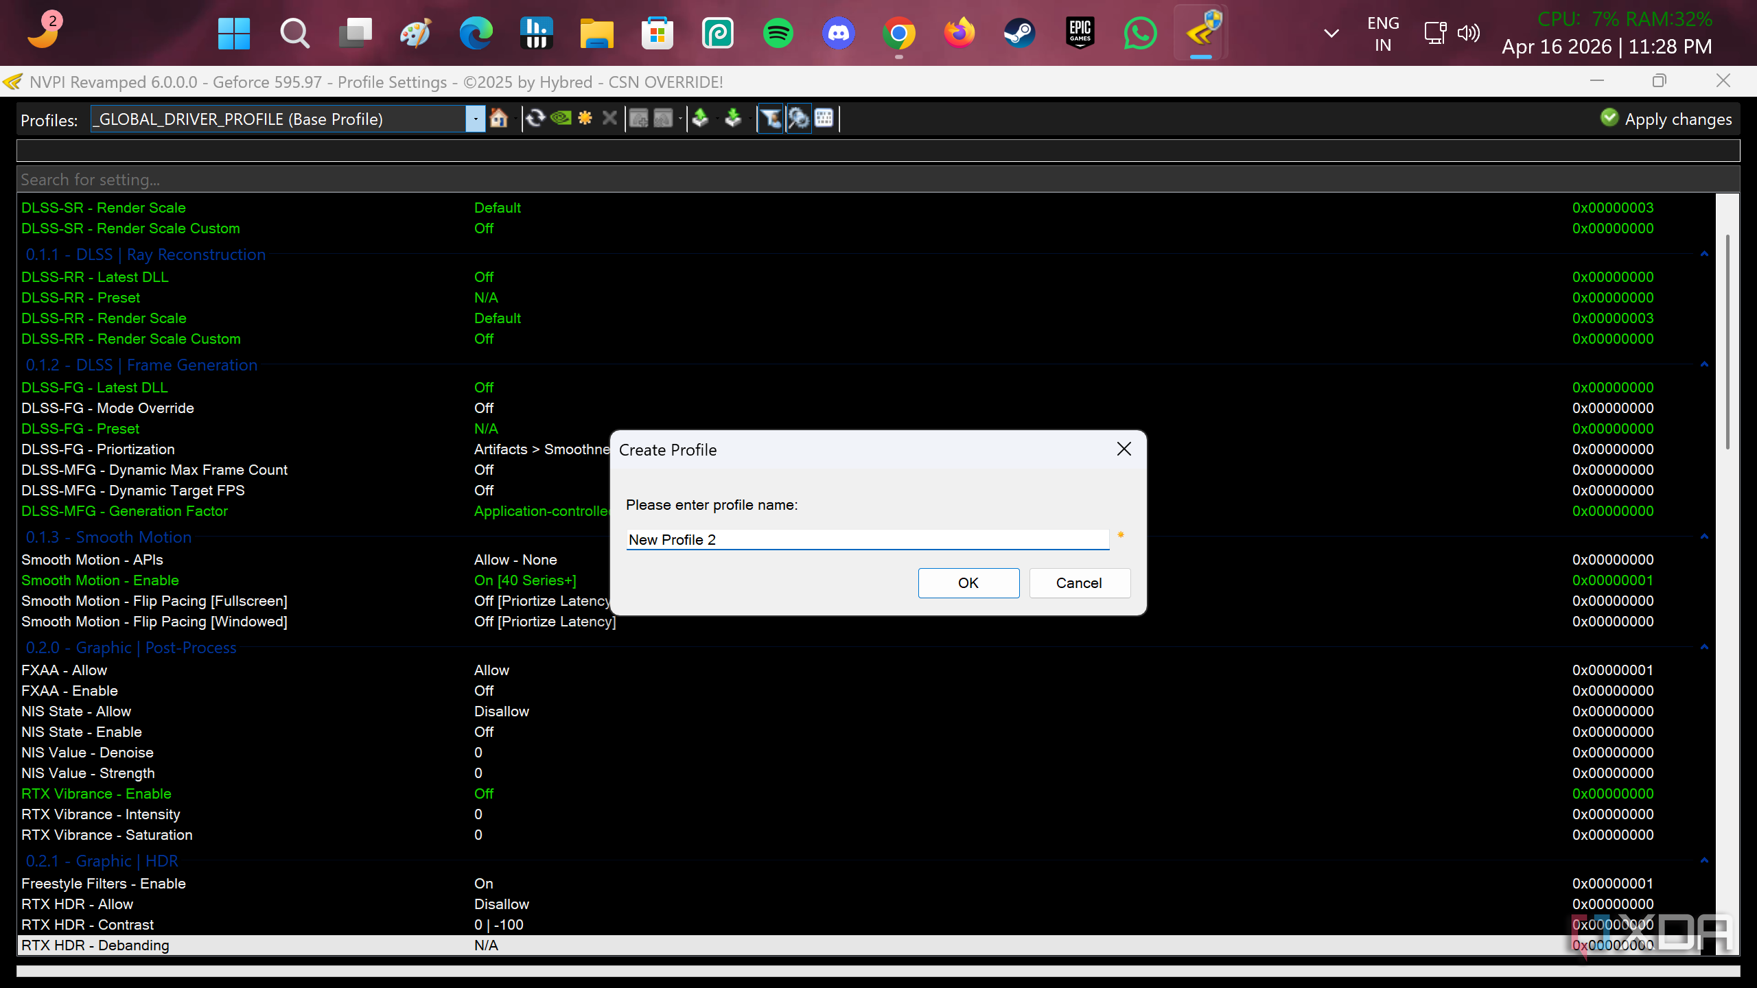Select the NIS State - Enable row
The height and width of the screenshot is (988, 1757).
point(867,732)
